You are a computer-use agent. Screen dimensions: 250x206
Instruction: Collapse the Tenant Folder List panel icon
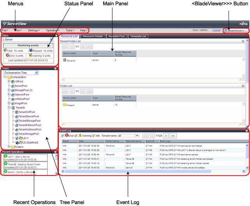coord(243,41)
